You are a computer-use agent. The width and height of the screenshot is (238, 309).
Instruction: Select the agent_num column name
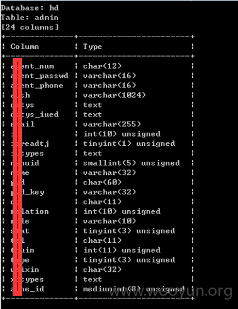32,66
